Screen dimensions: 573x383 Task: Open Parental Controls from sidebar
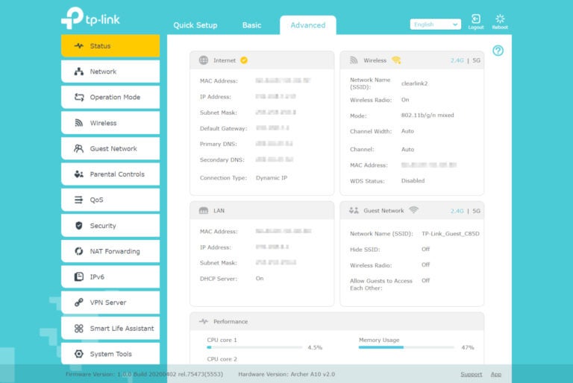pyautogui.click(x=110, y=174)
